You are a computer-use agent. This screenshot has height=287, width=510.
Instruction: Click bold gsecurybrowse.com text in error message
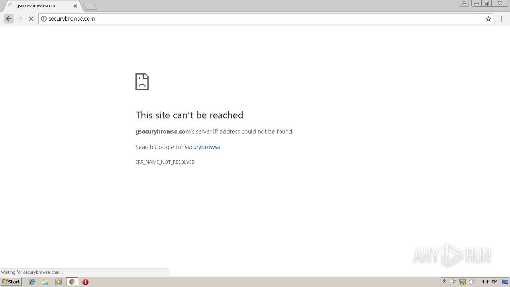pyautogui.click(x=163, y=132)
